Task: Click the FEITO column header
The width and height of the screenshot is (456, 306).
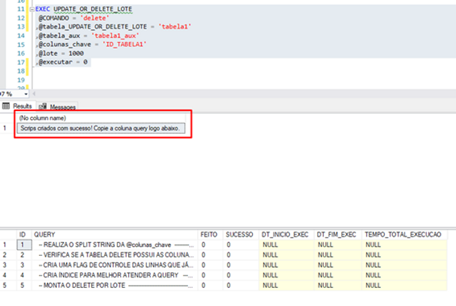Action: [211, 234]
